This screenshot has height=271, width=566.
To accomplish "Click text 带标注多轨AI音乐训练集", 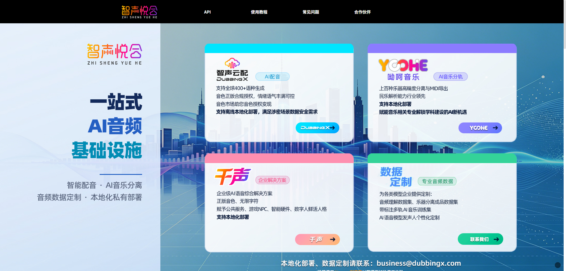I will point(405,210).
